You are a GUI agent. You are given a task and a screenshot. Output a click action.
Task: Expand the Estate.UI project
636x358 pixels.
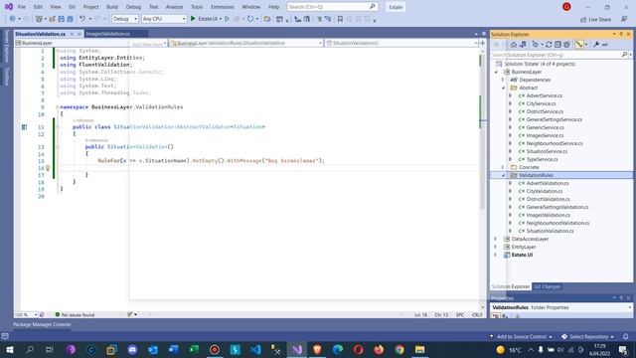[x=495, y=255]
